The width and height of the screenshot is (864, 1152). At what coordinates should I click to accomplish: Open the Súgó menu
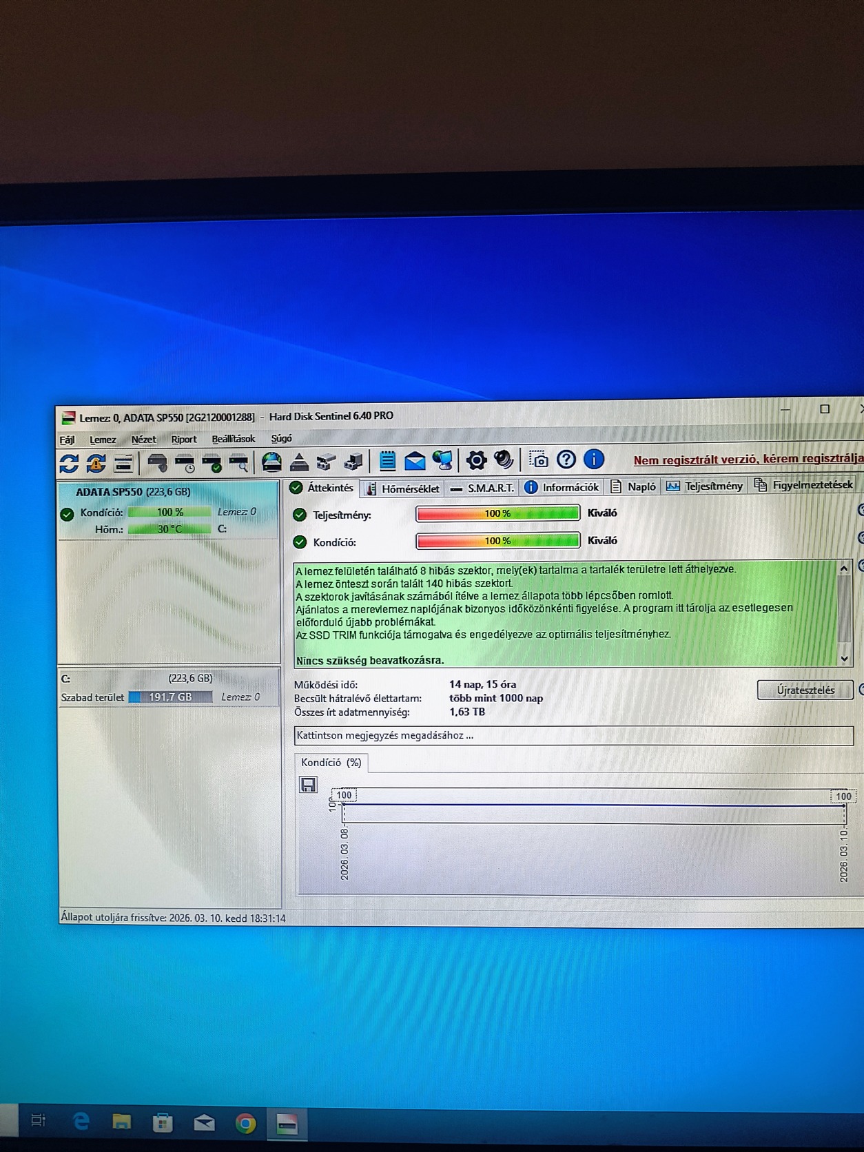tap(281, 438)
